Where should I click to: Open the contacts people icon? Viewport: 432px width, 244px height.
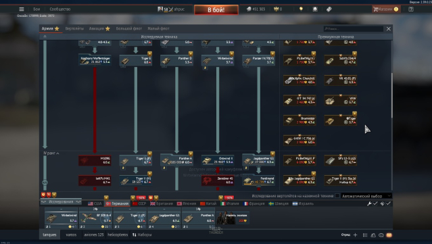373,235
